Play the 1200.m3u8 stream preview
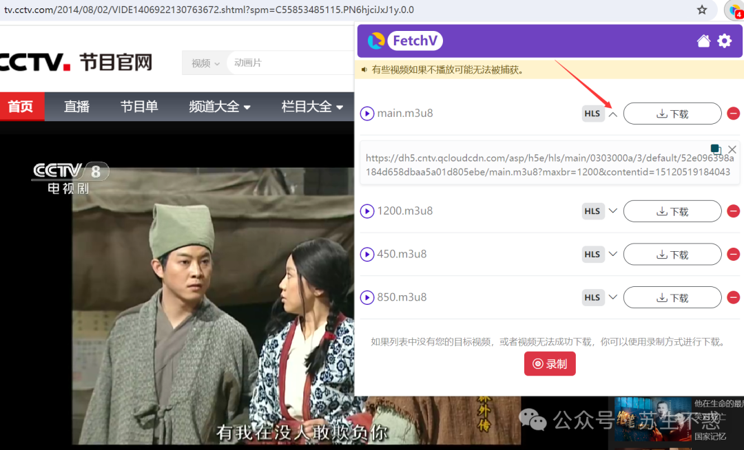Viewport: 744px width, 450px height. coord(366,211)
